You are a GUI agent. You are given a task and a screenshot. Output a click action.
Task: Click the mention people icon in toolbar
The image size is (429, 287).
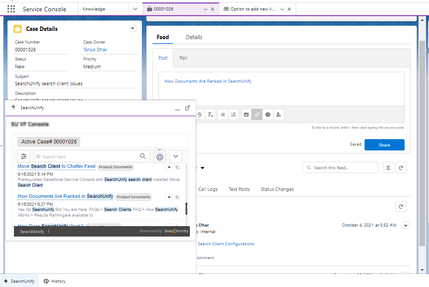click(x=279, y=114)
